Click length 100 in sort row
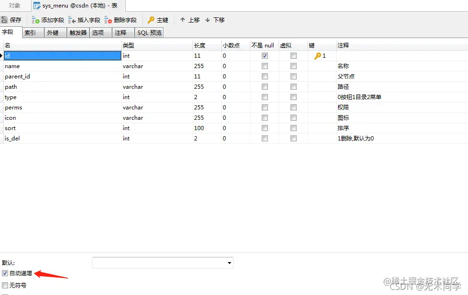Viewport: 468px width, 295px height. pyautogui.click(x=199, y=128)
